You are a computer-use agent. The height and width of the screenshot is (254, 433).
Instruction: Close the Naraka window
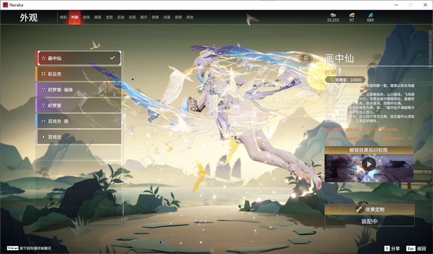[425, 5]
